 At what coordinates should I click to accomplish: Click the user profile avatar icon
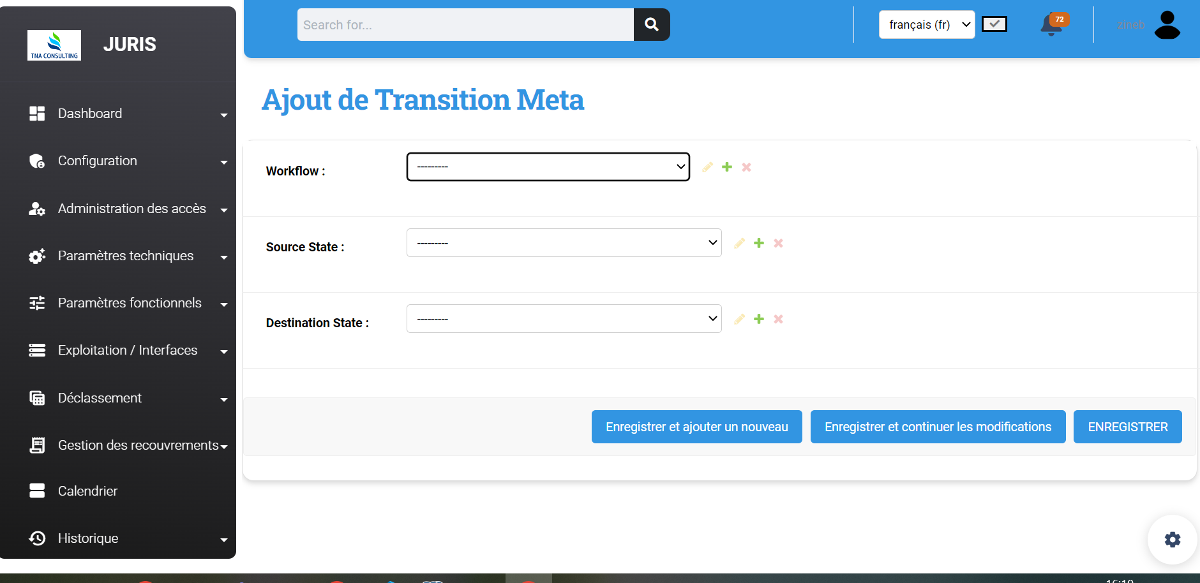pyautogui.click(x=1167, y=26)
